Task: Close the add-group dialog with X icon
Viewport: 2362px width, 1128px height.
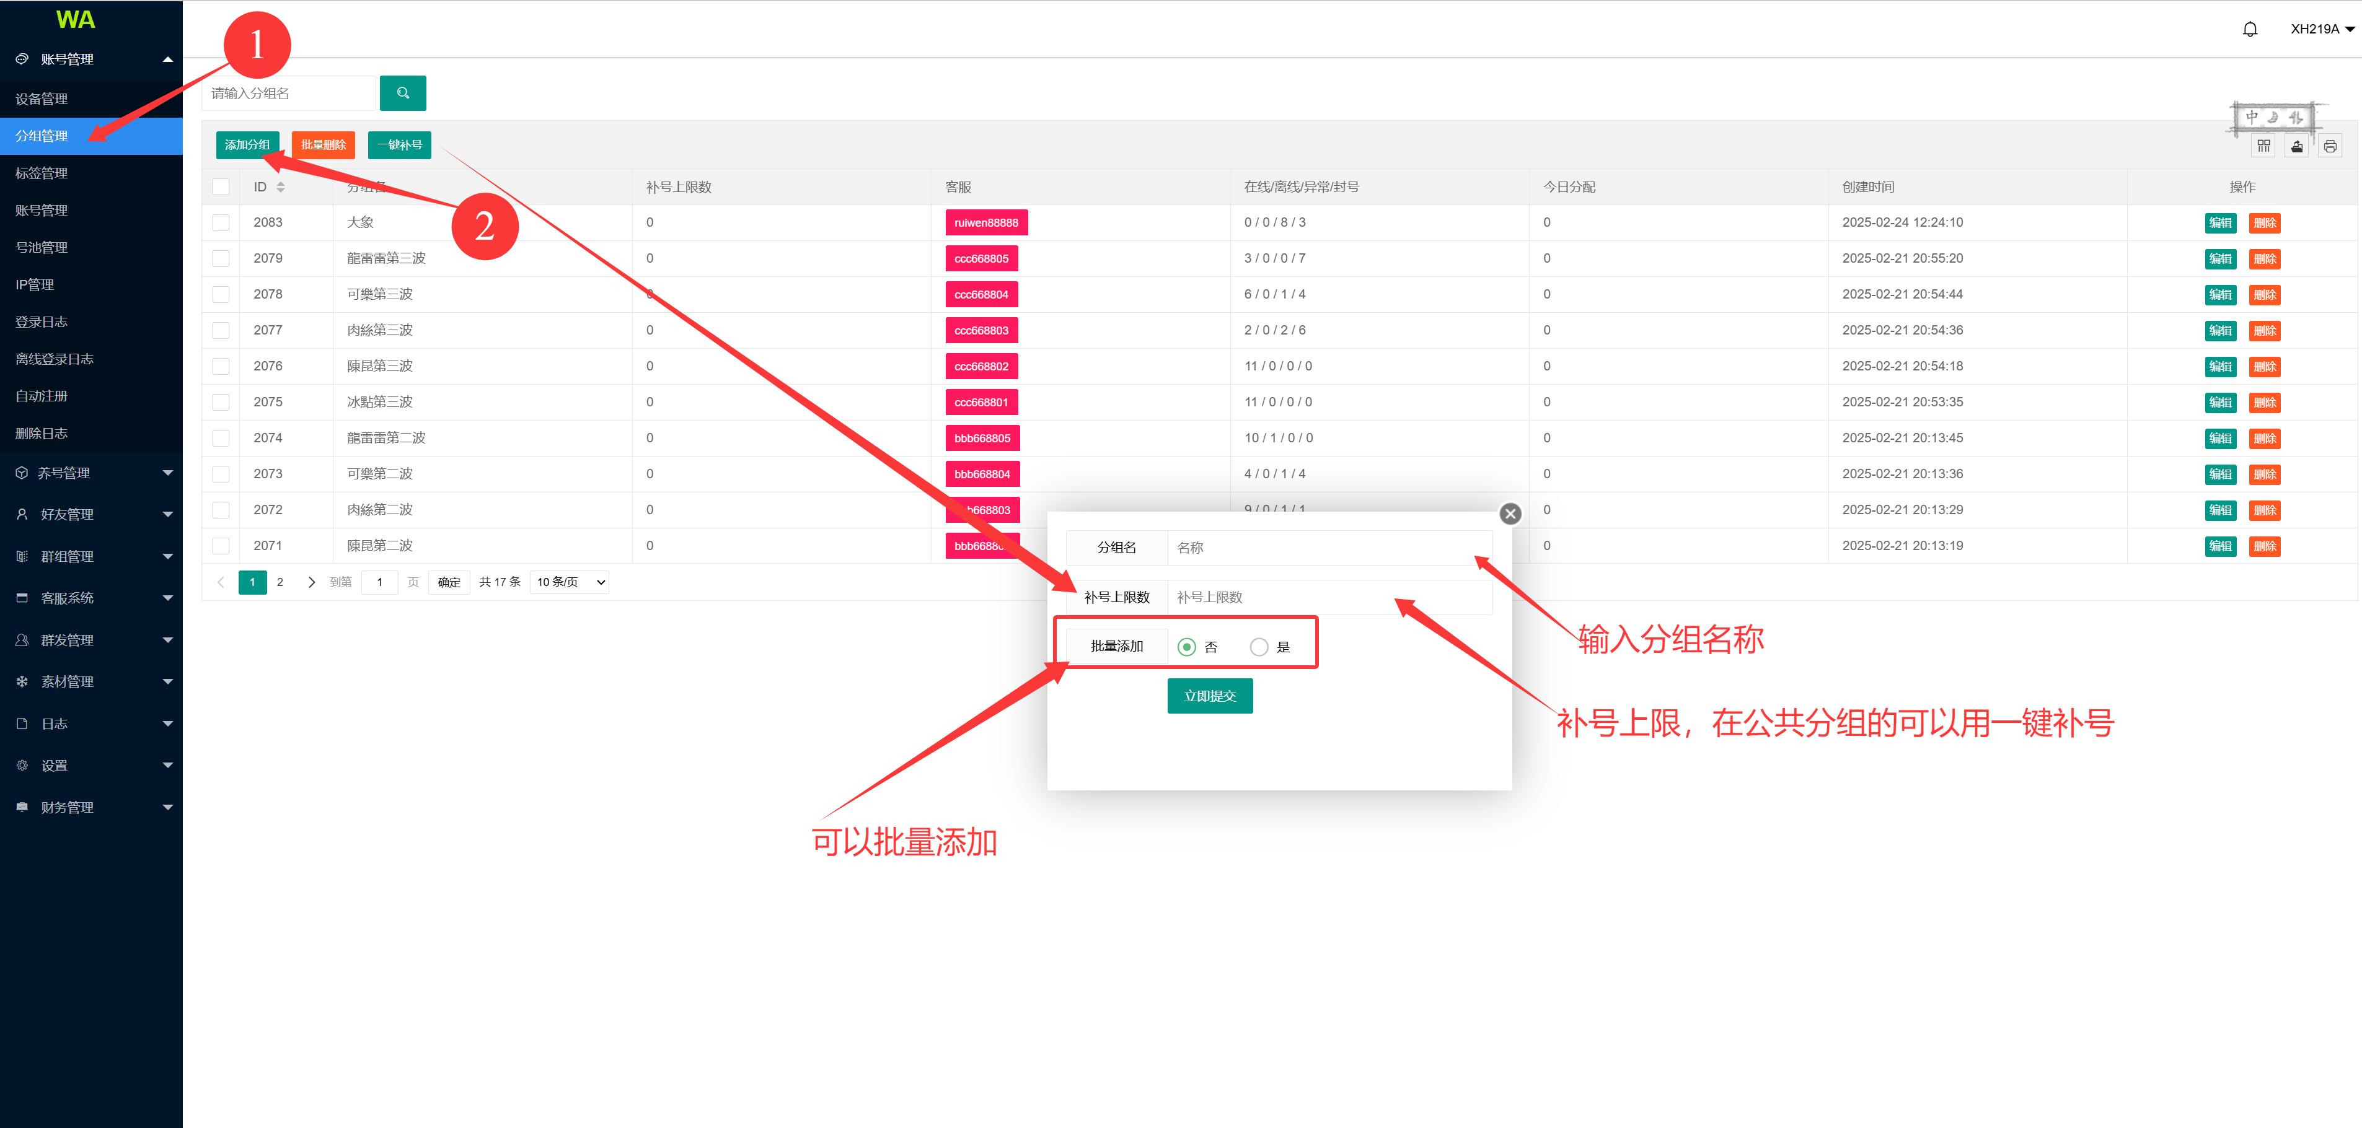Action: point(1510,514)
